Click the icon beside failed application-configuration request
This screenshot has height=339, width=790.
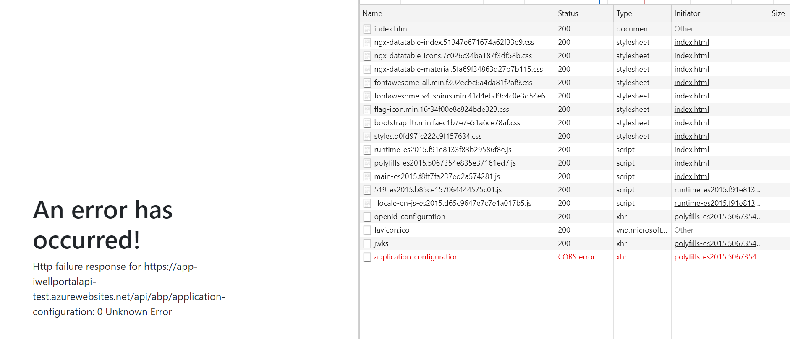click(367, 257)
